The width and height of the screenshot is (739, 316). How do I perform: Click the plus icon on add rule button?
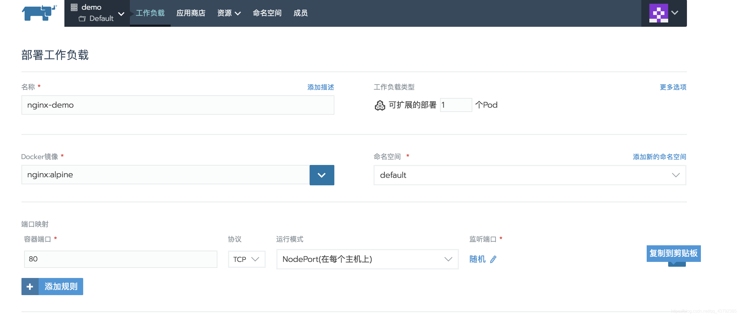(x=30, y=287)
